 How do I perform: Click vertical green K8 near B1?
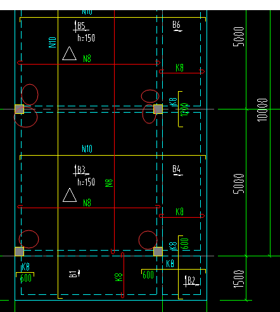click(118, 277)
